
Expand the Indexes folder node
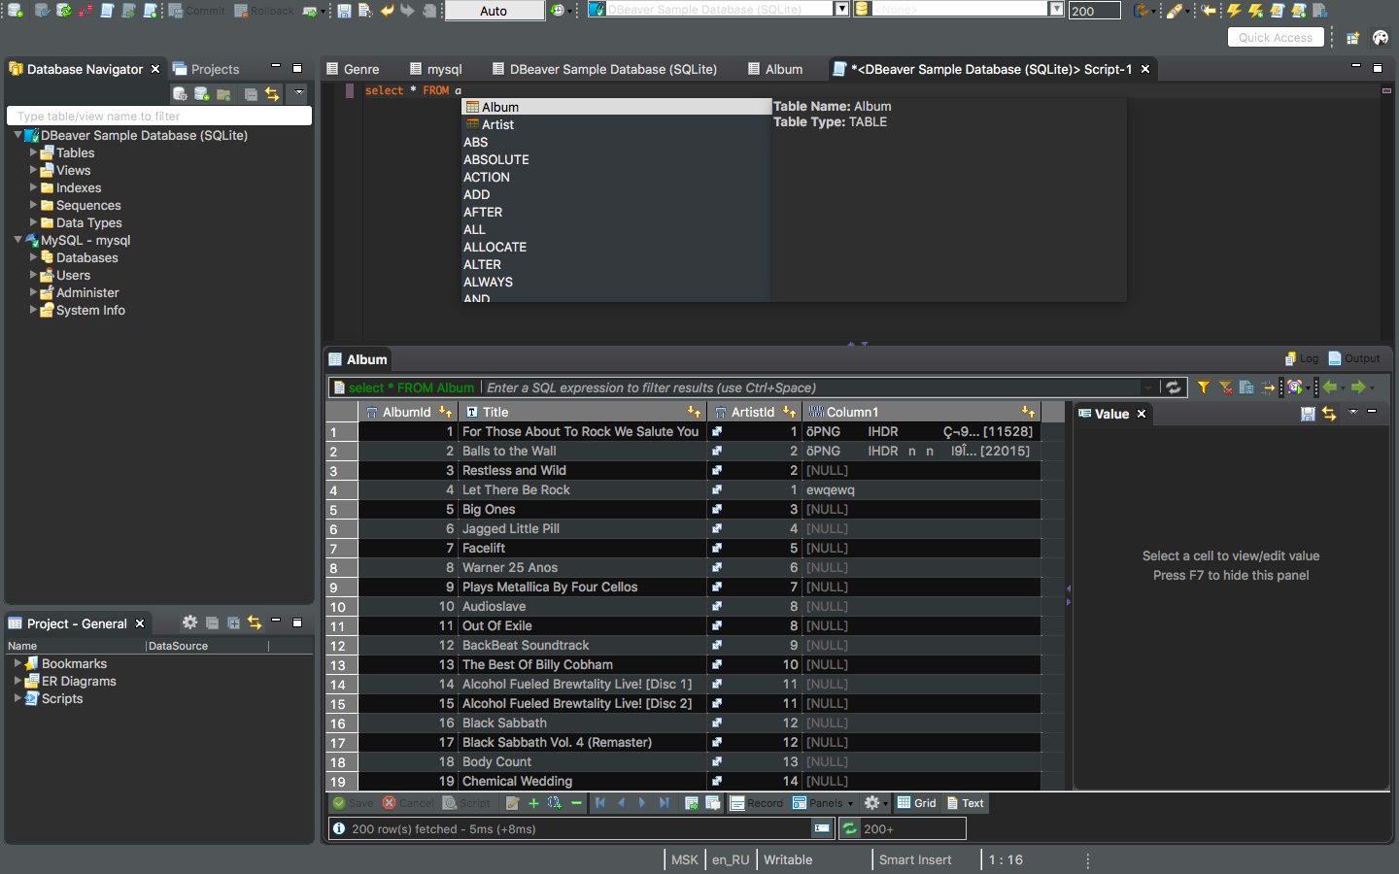coord(33,187)
